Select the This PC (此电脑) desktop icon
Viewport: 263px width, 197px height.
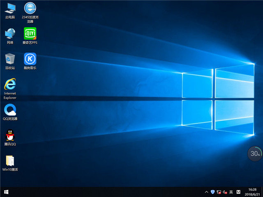tap(10, 10)
